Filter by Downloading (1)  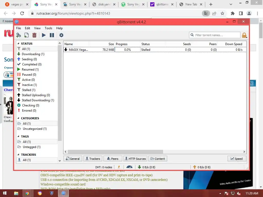37,54
